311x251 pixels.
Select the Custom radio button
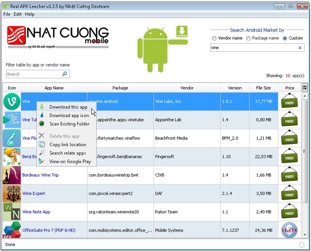coord(285,38)
